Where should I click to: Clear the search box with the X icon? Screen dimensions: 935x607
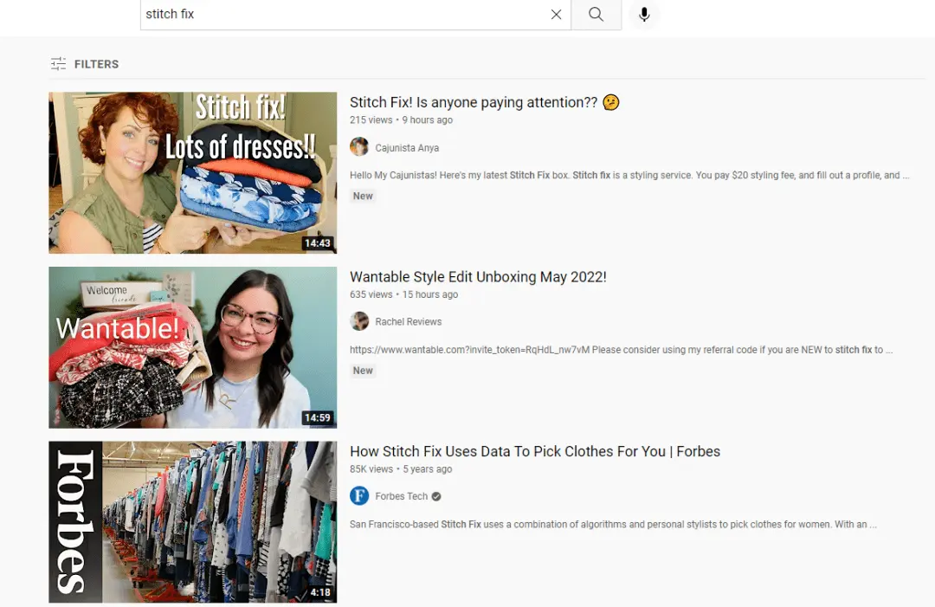[556, 15]
